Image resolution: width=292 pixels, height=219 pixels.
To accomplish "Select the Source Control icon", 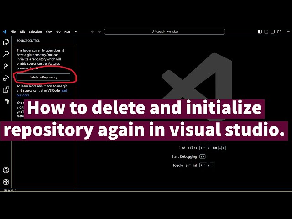I will click(x=6, y=66).
